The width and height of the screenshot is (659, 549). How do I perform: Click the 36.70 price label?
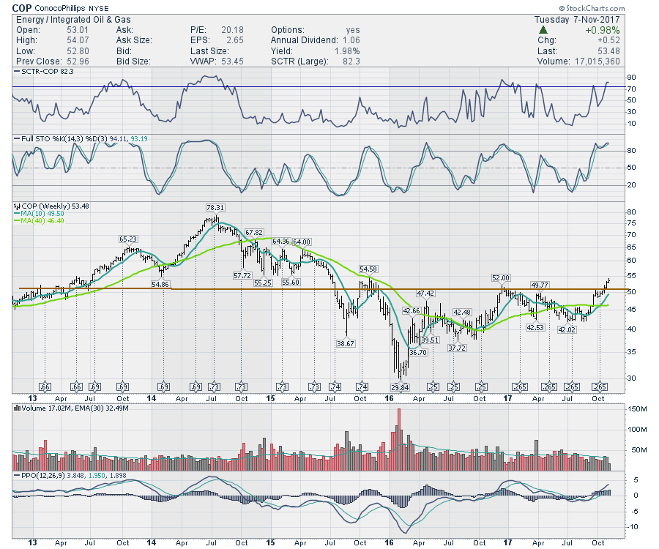[418, 352]
